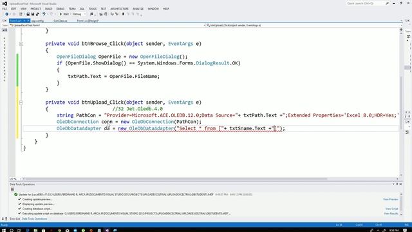
Task: Click the OpenFileDialog type name in code
Action: (x=76, y=57)
